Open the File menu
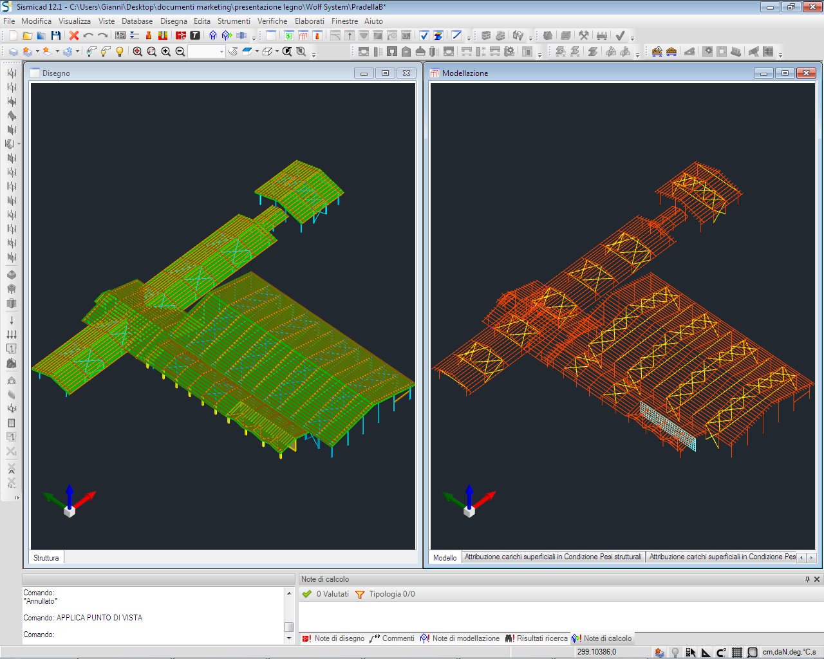Image resolution: width=824 pixels, height=659 pixels. pyautogui.click(x=9, y=21)
